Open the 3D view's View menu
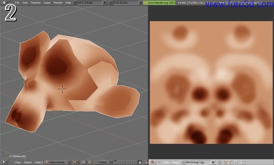This screenshot has width=274, height=165. click(x=18, y=162)
